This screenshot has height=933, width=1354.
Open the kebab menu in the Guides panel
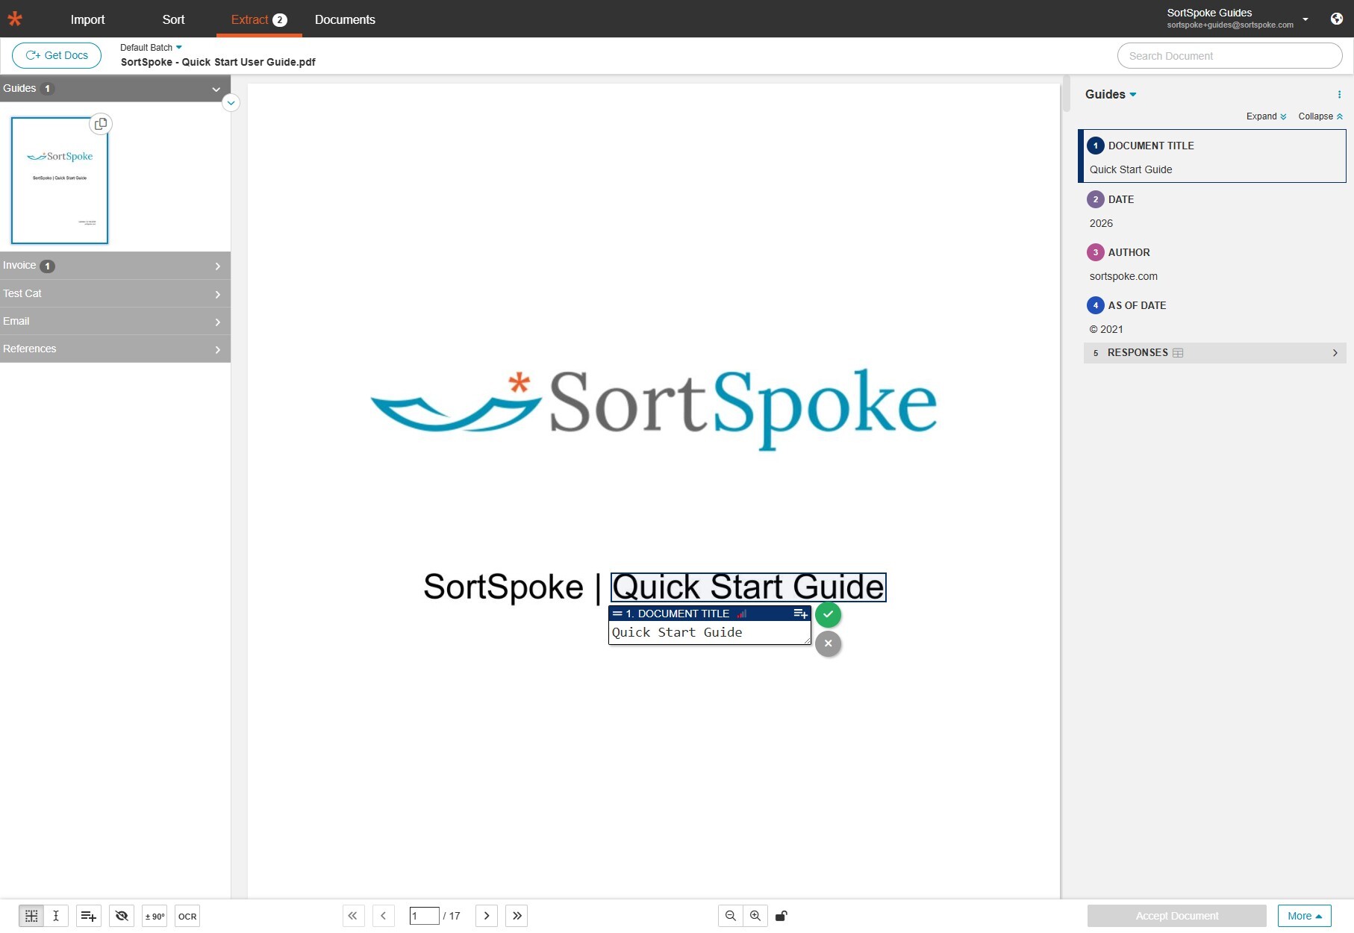click(x=1338, y=94)
